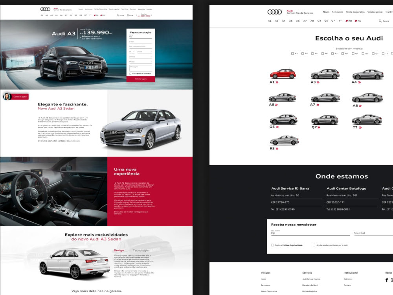Click the Audi rings logo on right page
393x295 pixels.
274,12
